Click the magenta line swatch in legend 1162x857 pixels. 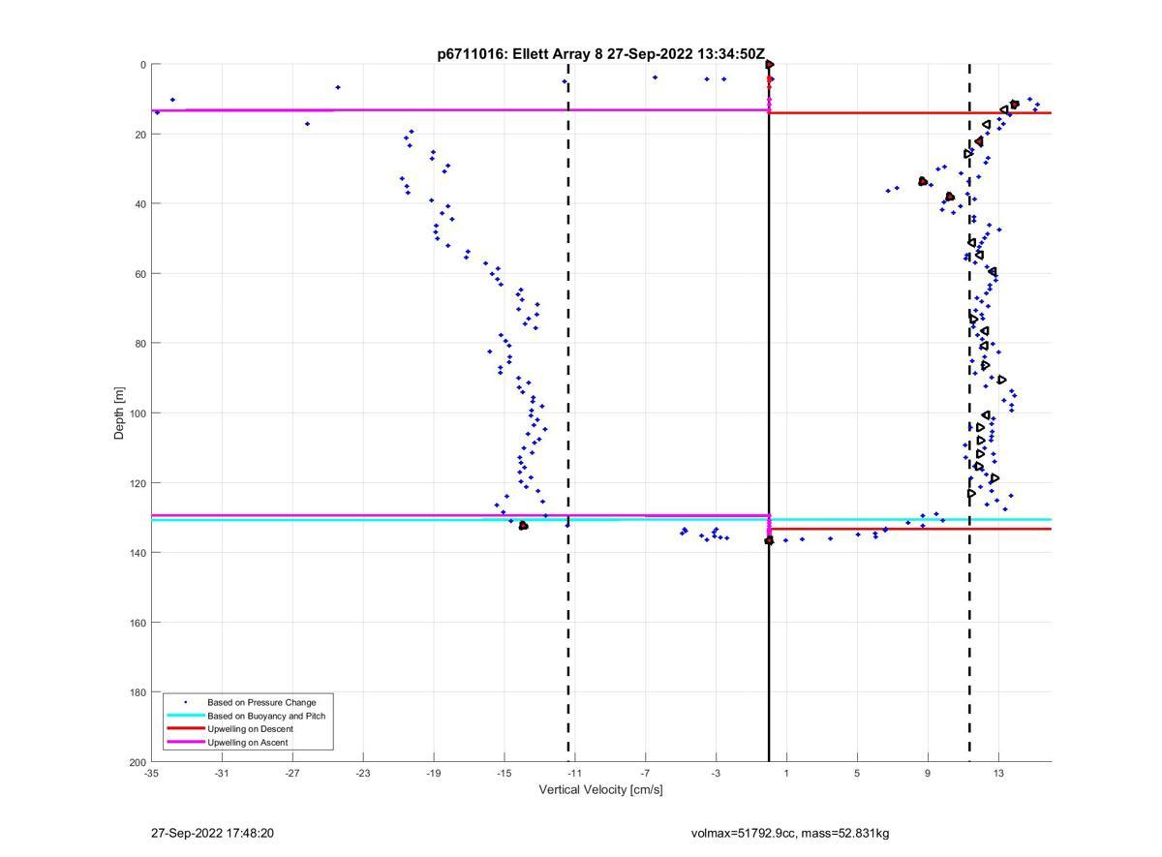(x=185, y=743)
